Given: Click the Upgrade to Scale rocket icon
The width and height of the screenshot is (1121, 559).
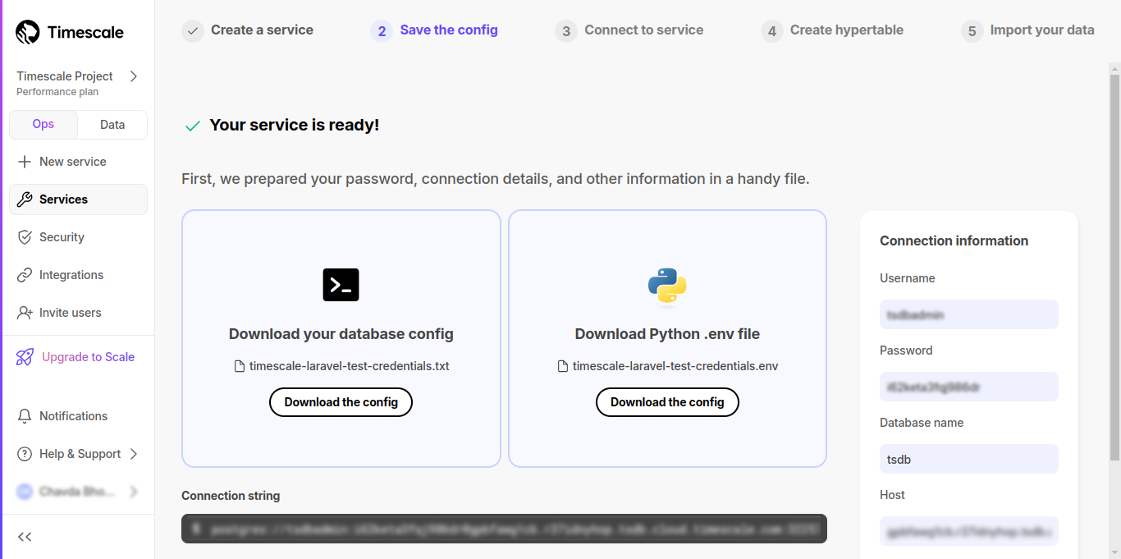Looking at the screenshot, I should pos(25,357).
